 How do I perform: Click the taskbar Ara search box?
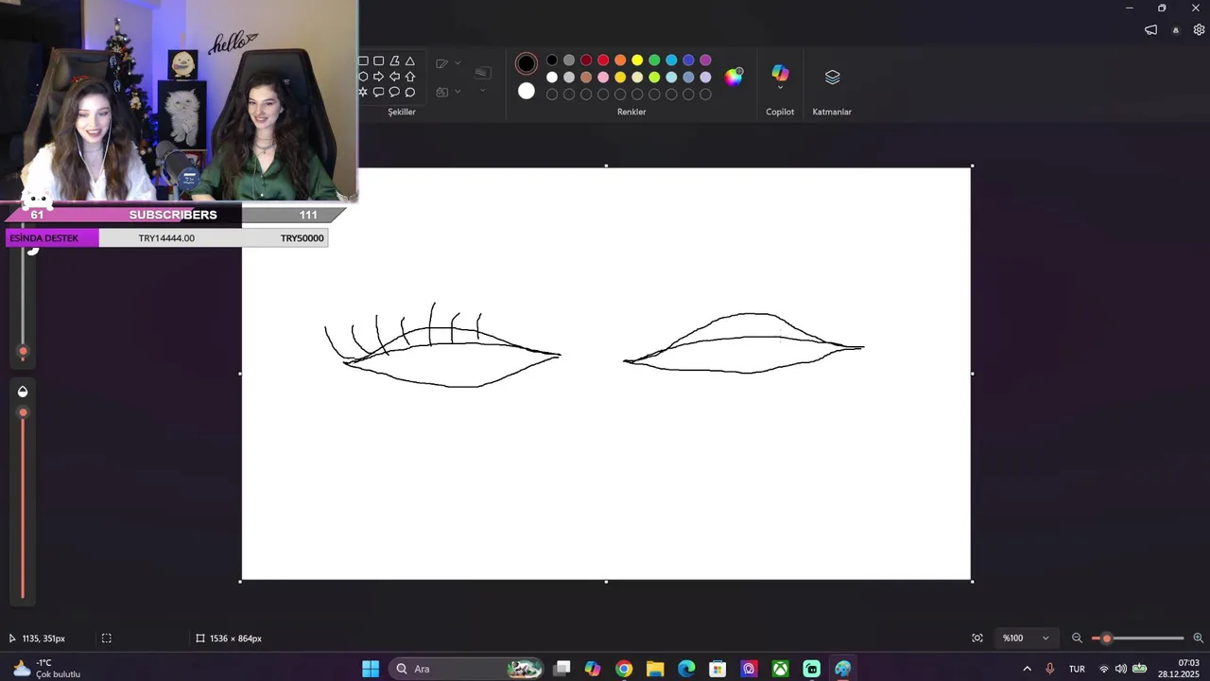[x=466, y=669]
